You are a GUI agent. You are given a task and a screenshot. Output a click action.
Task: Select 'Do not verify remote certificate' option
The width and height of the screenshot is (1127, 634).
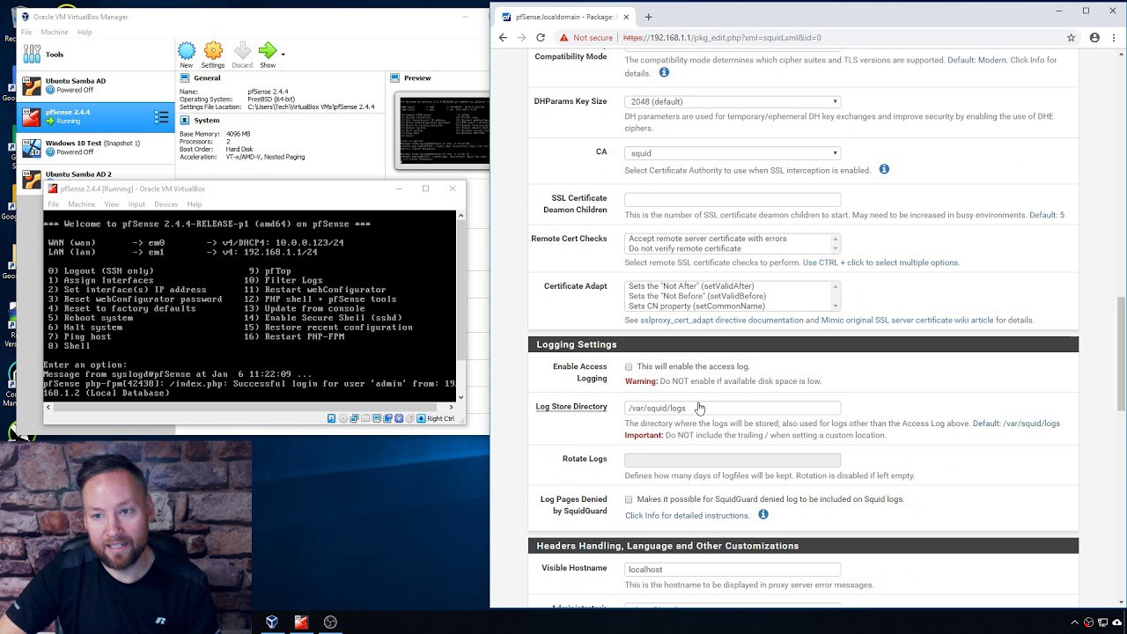click(x=684, y=248)
